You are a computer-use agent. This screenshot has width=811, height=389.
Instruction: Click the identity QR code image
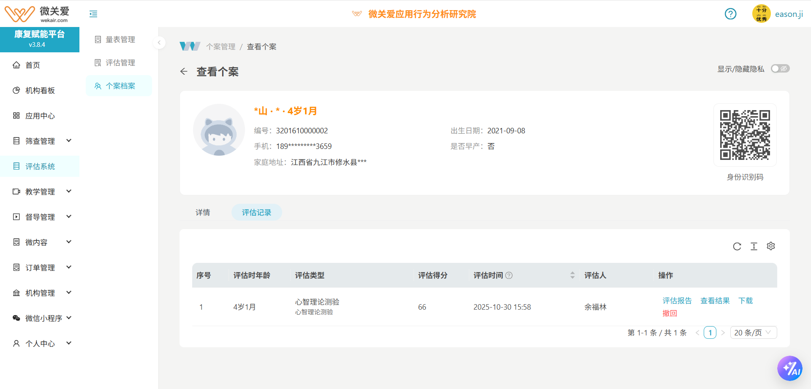(x=745, y=135)
